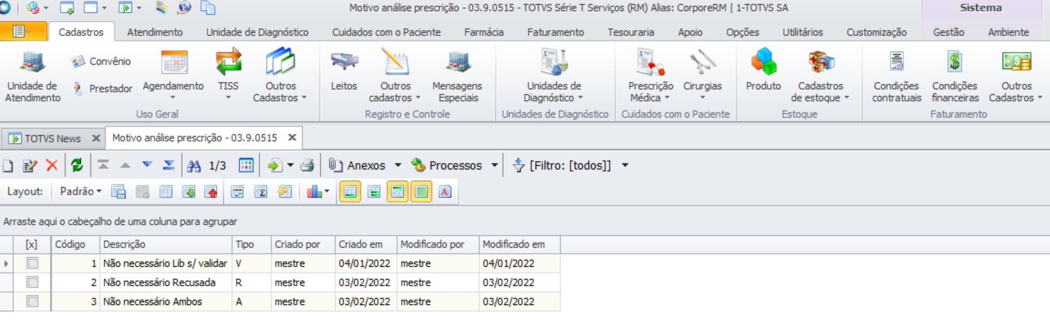Open Produto register
The image size is (1050, 327).
click(x=764, y=72)
